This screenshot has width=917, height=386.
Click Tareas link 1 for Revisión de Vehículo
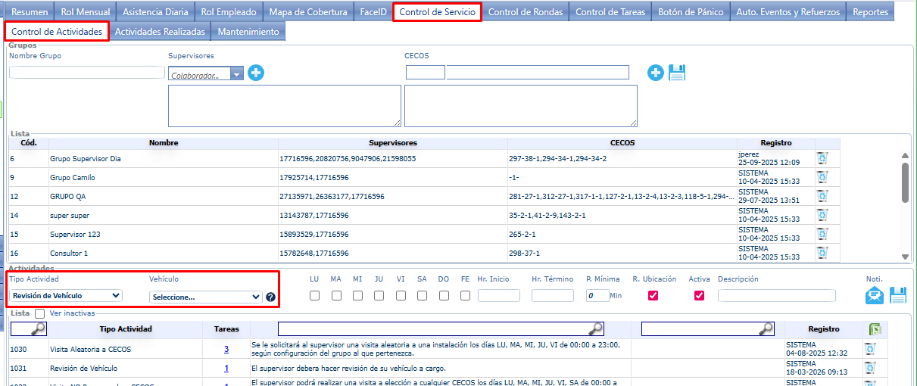point(226,369)
